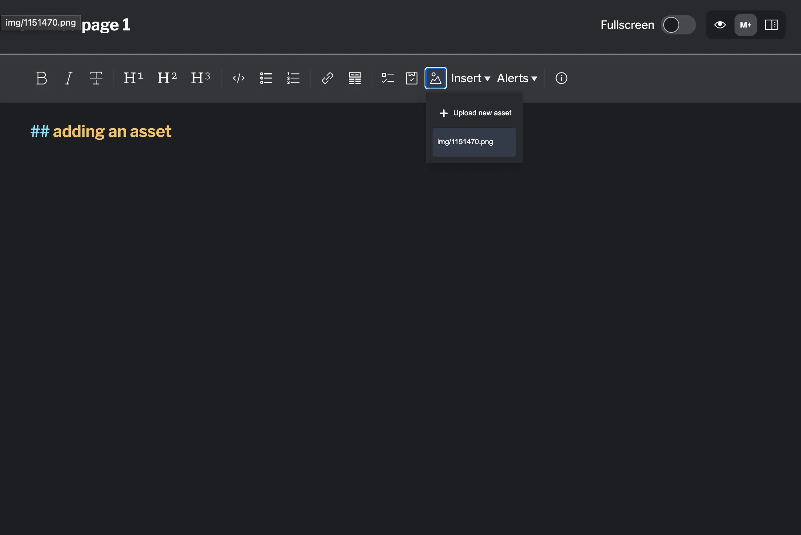Create a numbered list
This screenshot has height=535, width=801.
pos(293,78)
